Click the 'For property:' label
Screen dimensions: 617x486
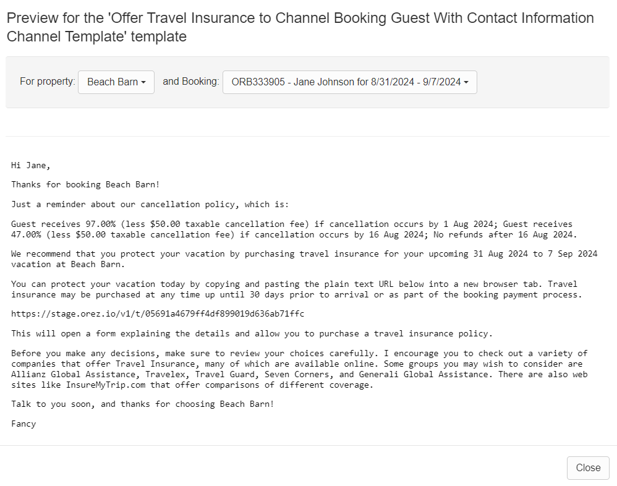47,82
